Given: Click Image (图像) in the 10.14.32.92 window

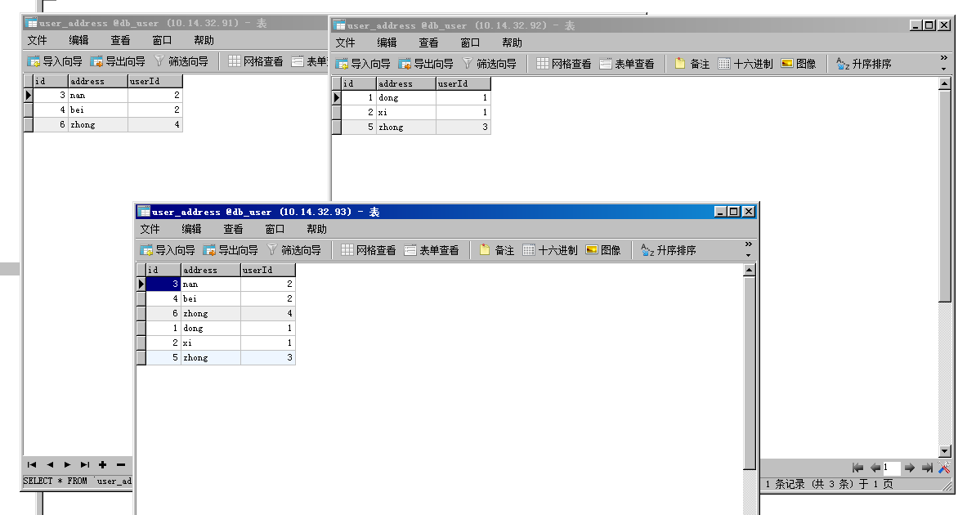Looking at the screenshot, I should tap(799, 64).
